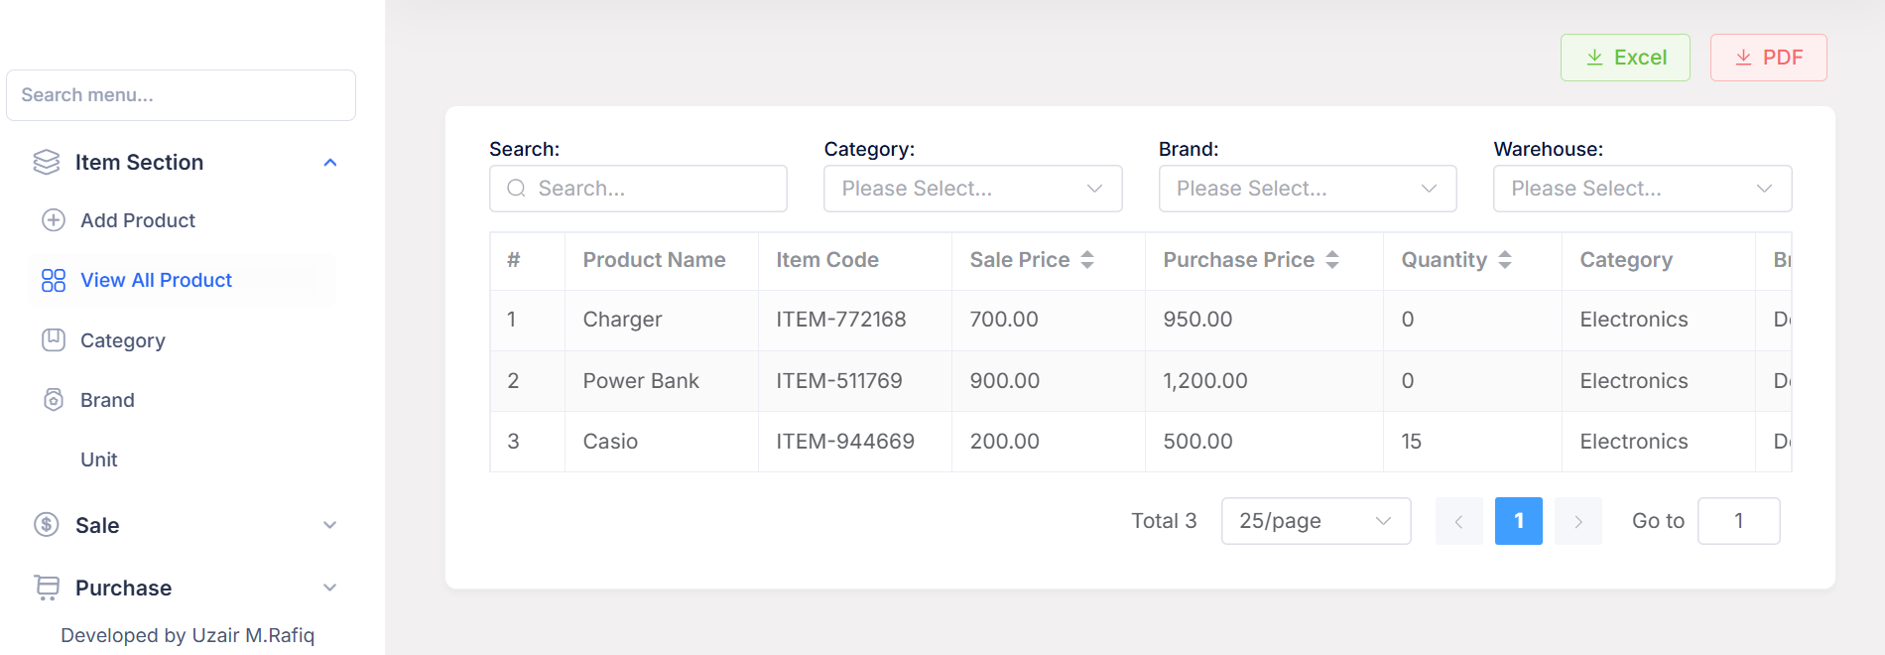
Task: Click the magnifier icon in Search field
Action: coord(516,189)
